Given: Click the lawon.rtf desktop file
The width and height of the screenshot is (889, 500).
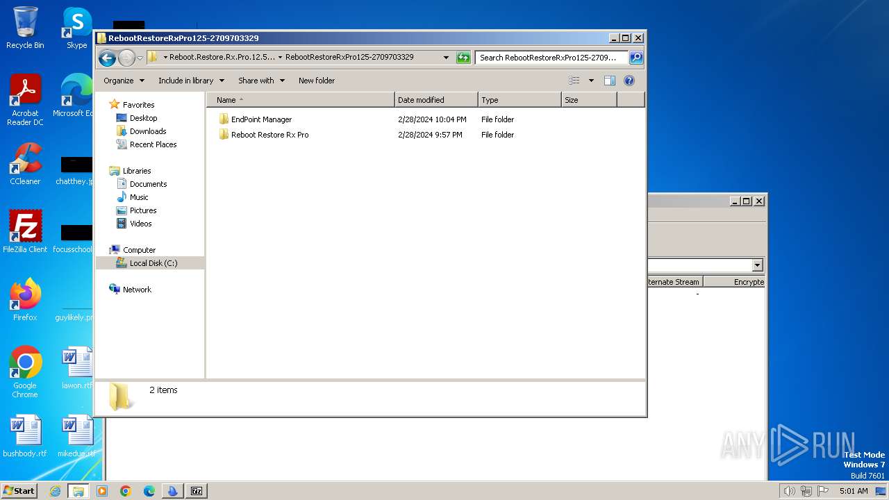Looking at the screenshot, I should 77,368.
